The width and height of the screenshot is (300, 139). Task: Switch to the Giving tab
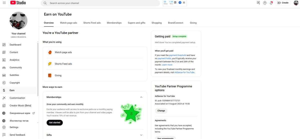point(193,23)
